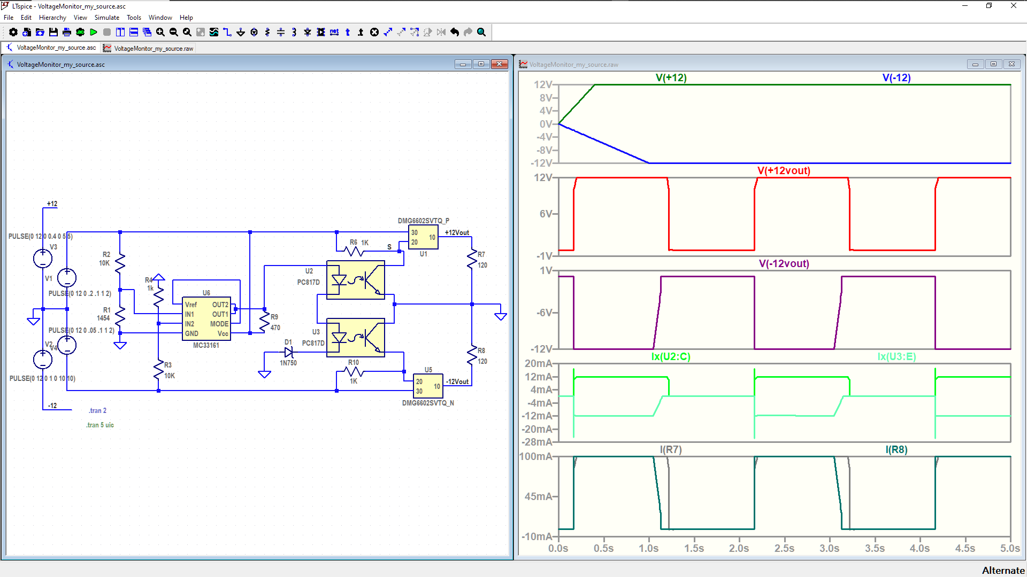Open the File menu
The width and height of the screenshot is (1027, 577).
pos(9,18)
